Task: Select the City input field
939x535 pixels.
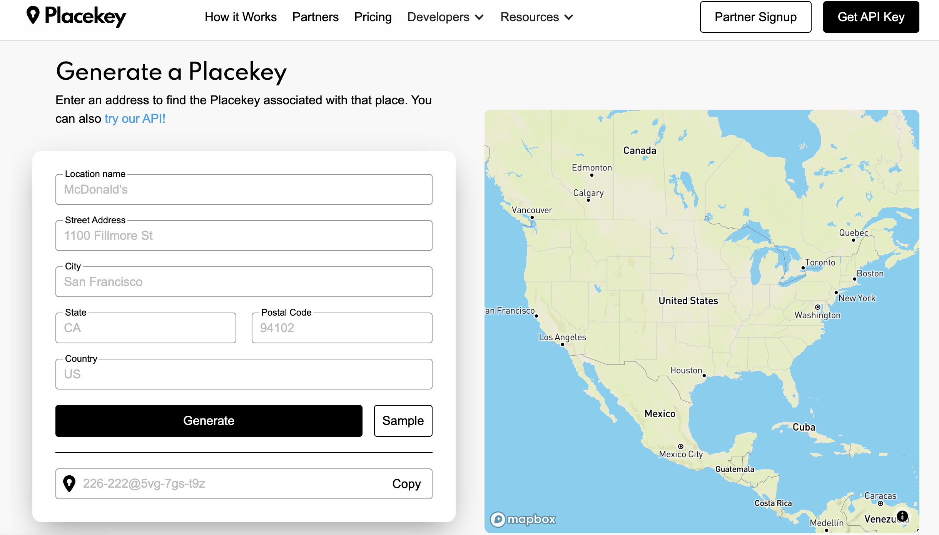Action: pyautogui.click(x=244, y=282)
